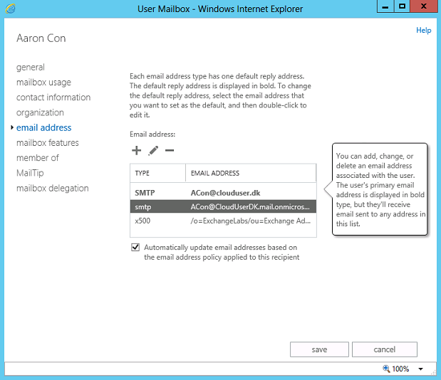Go to mailbox delegation section
The height and width of the screenshot is (380, 441).
[x=53, y=188]
